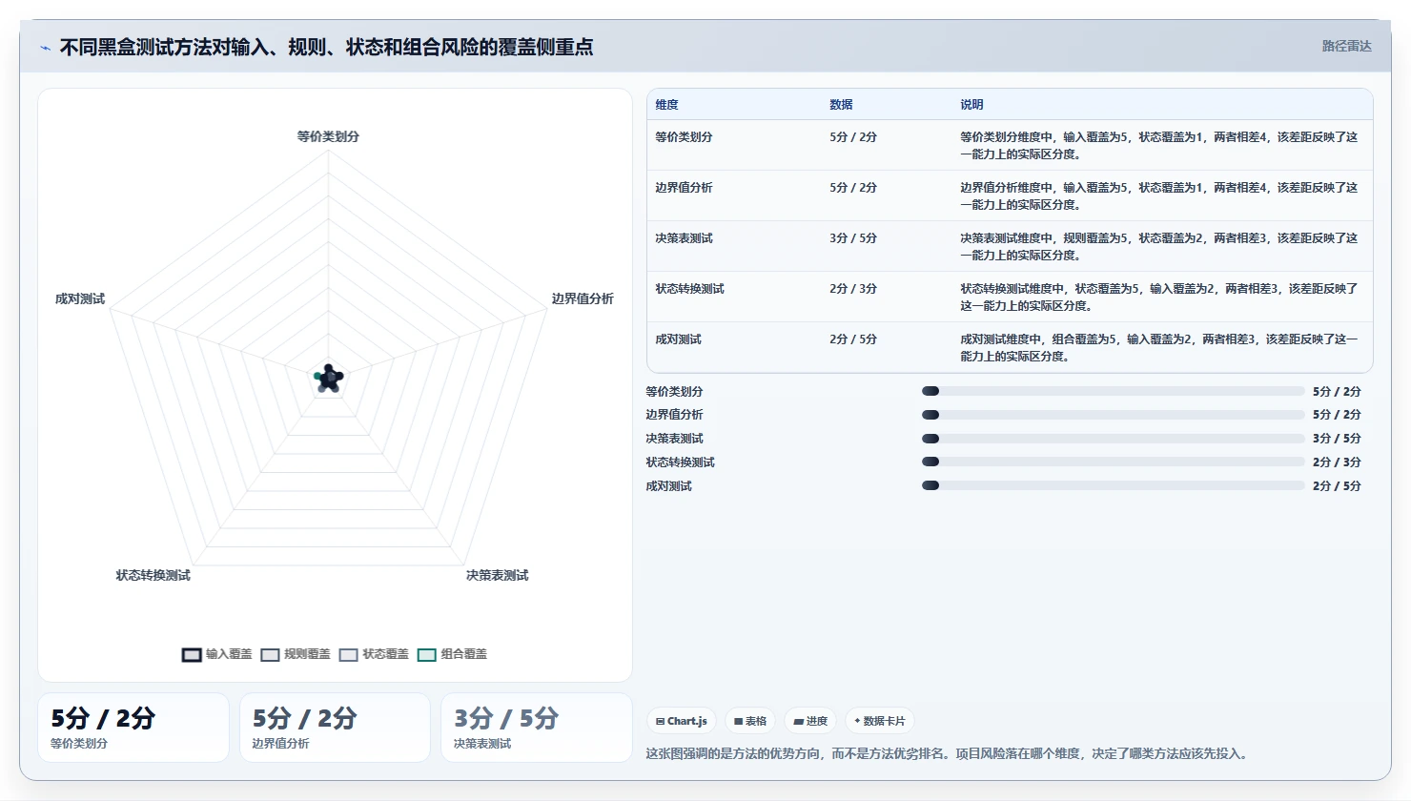Click the page title about 黑盒测试方法
1411x801 pixels.
[326, 47]
